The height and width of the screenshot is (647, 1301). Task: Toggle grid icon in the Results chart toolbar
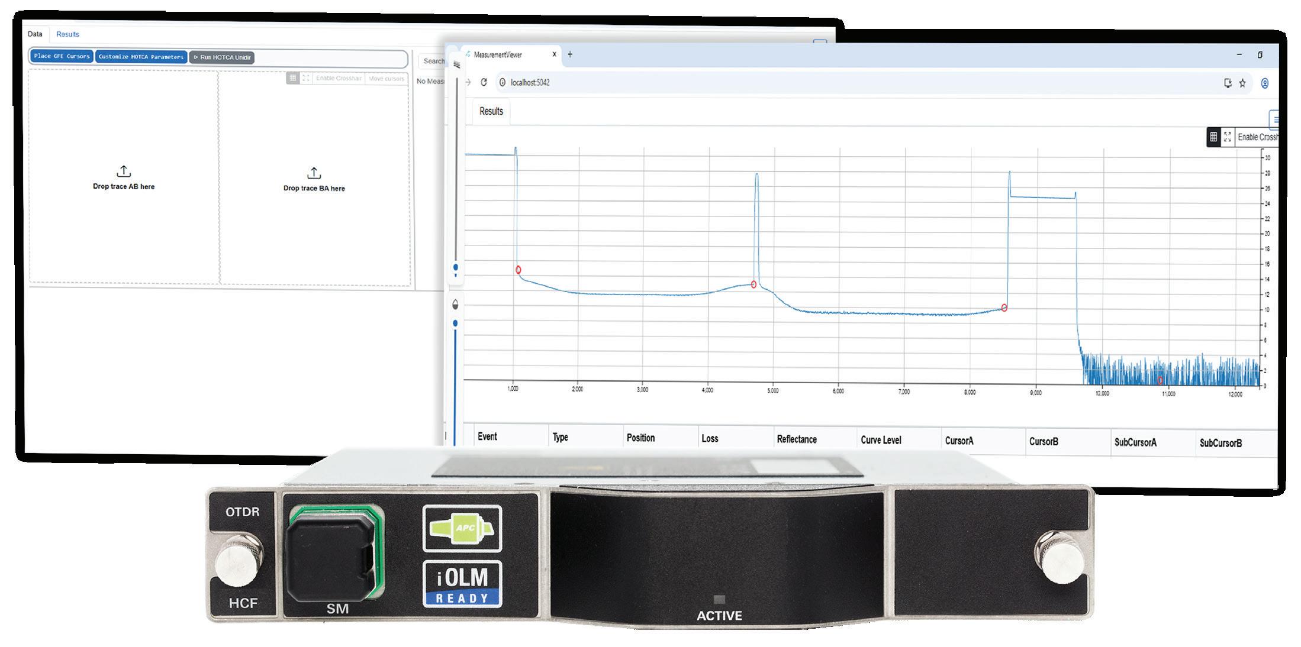coord(1213,137)
